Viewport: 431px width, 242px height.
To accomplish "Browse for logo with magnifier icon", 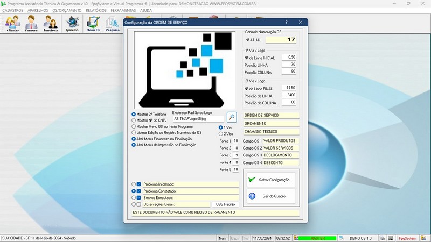I will point(232,117).
